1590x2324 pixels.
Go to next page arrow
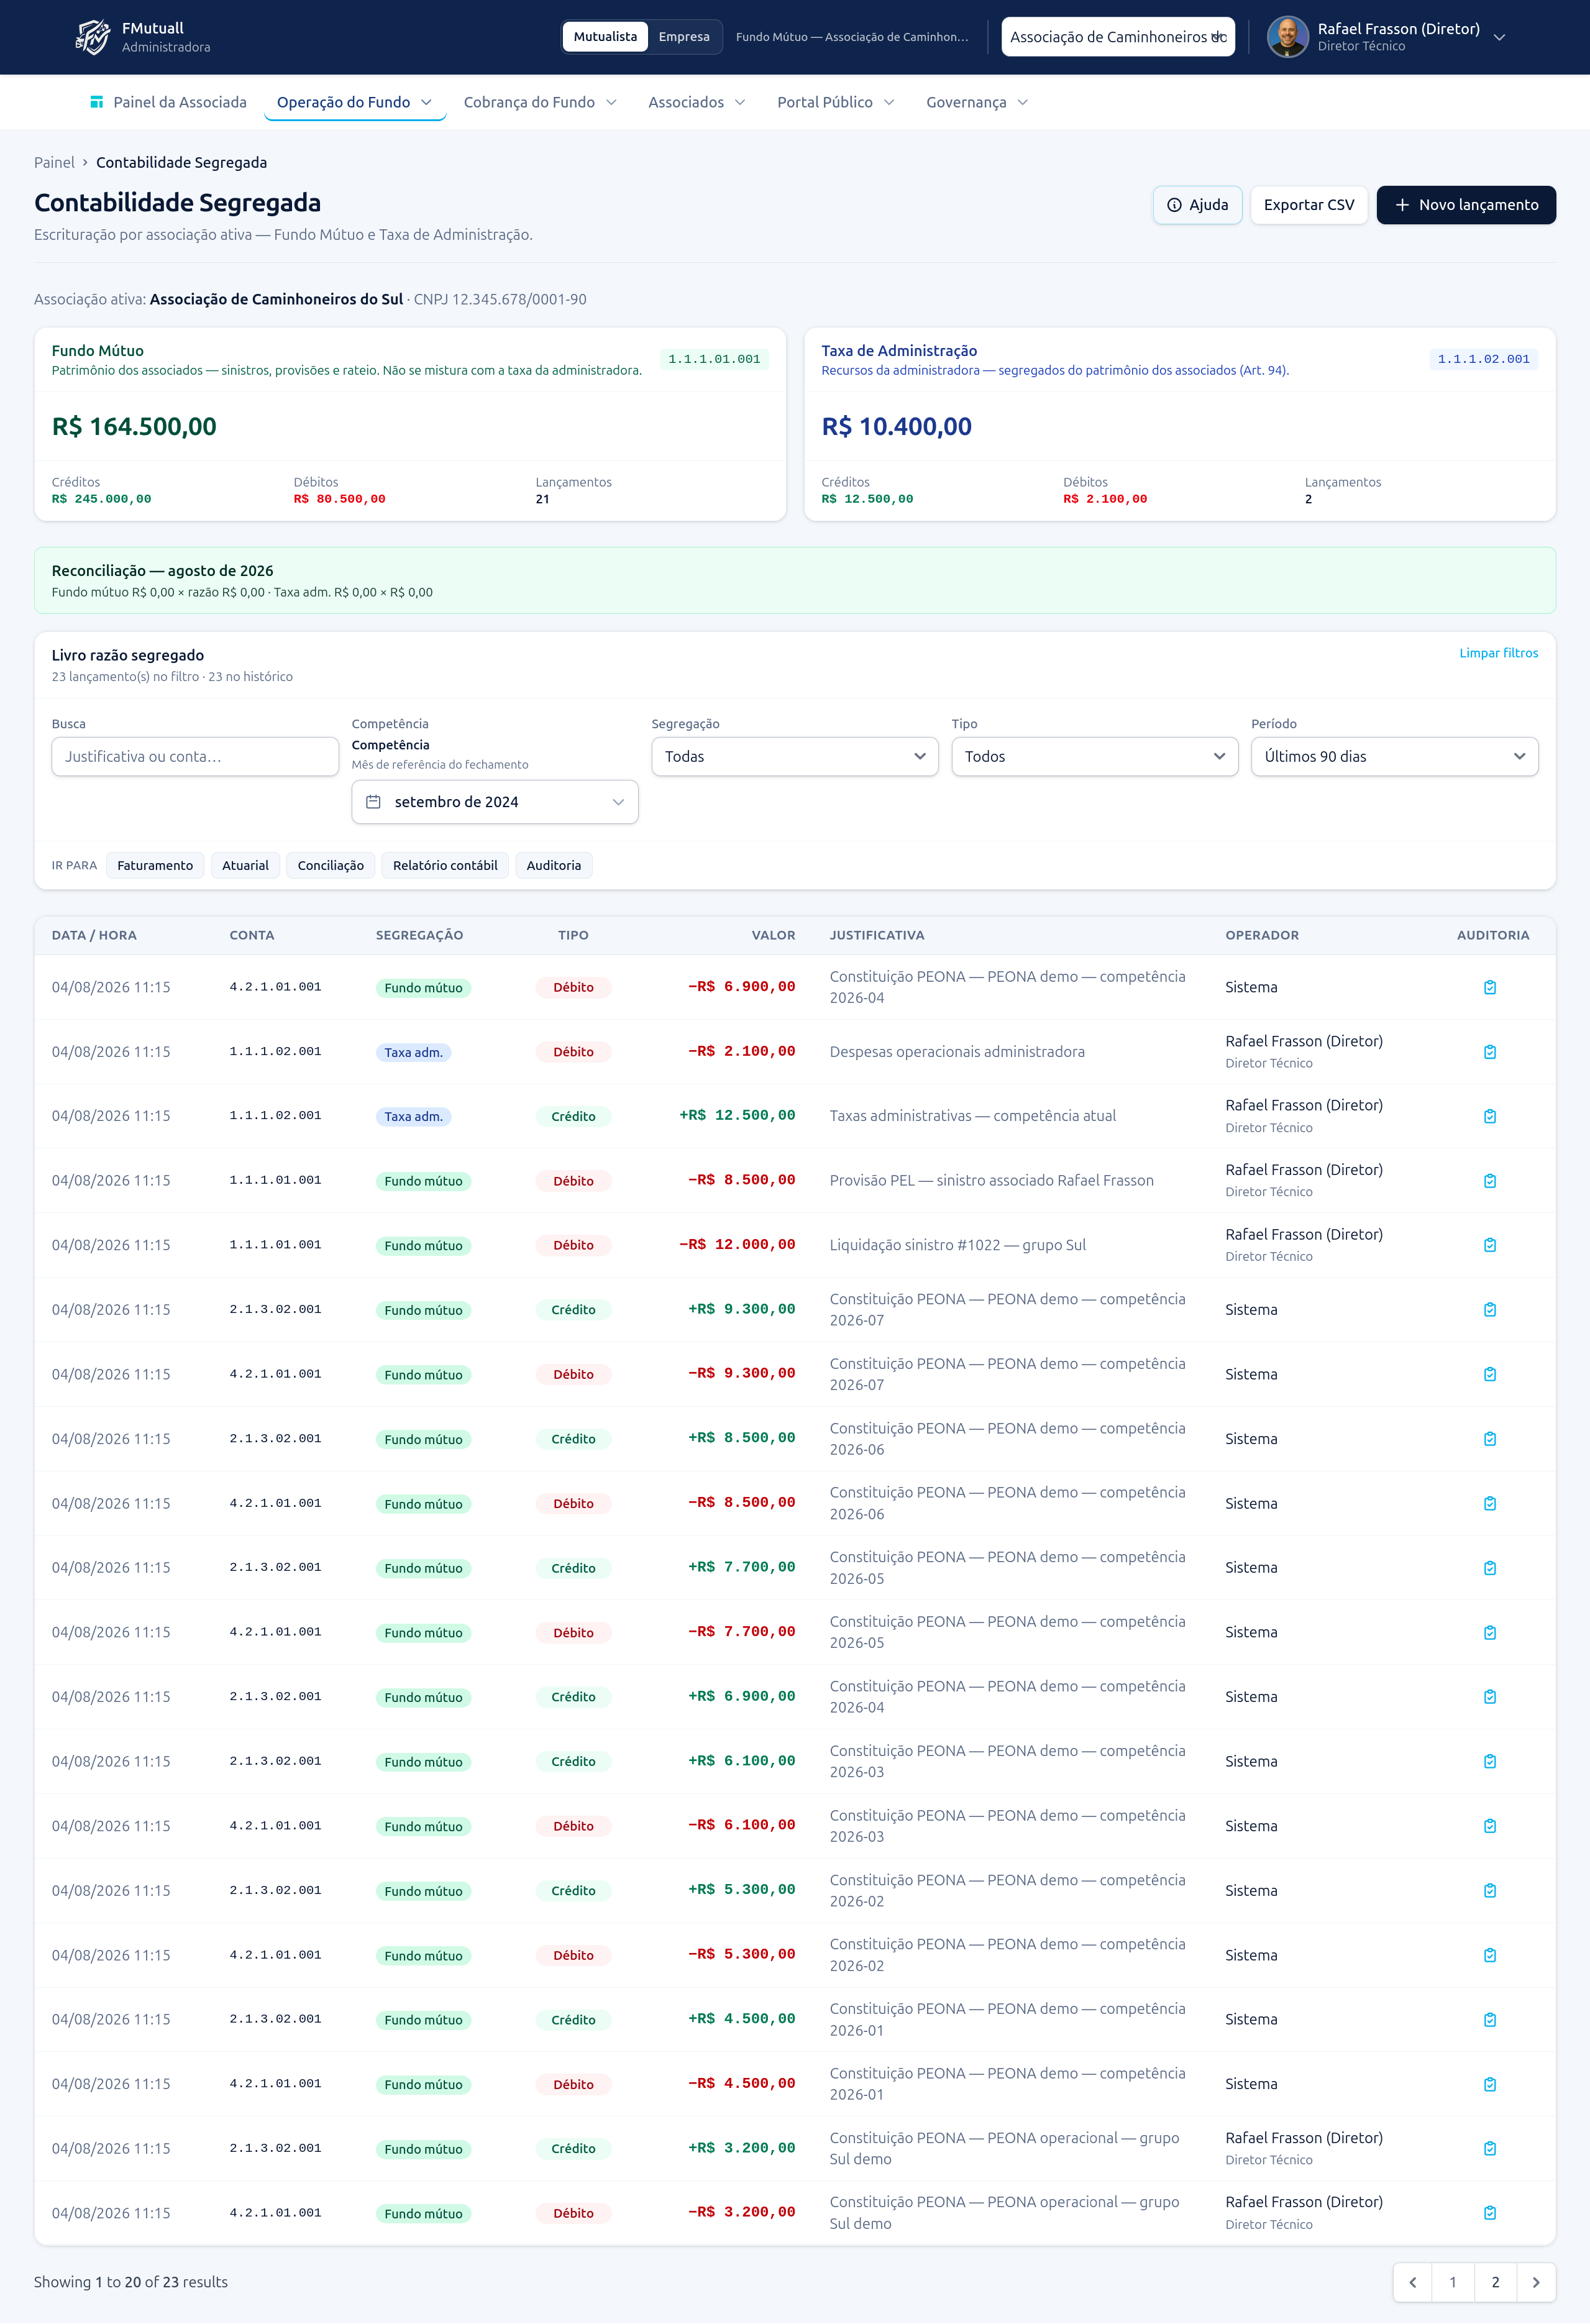pyautogui.click(x=1536, y=2282)
